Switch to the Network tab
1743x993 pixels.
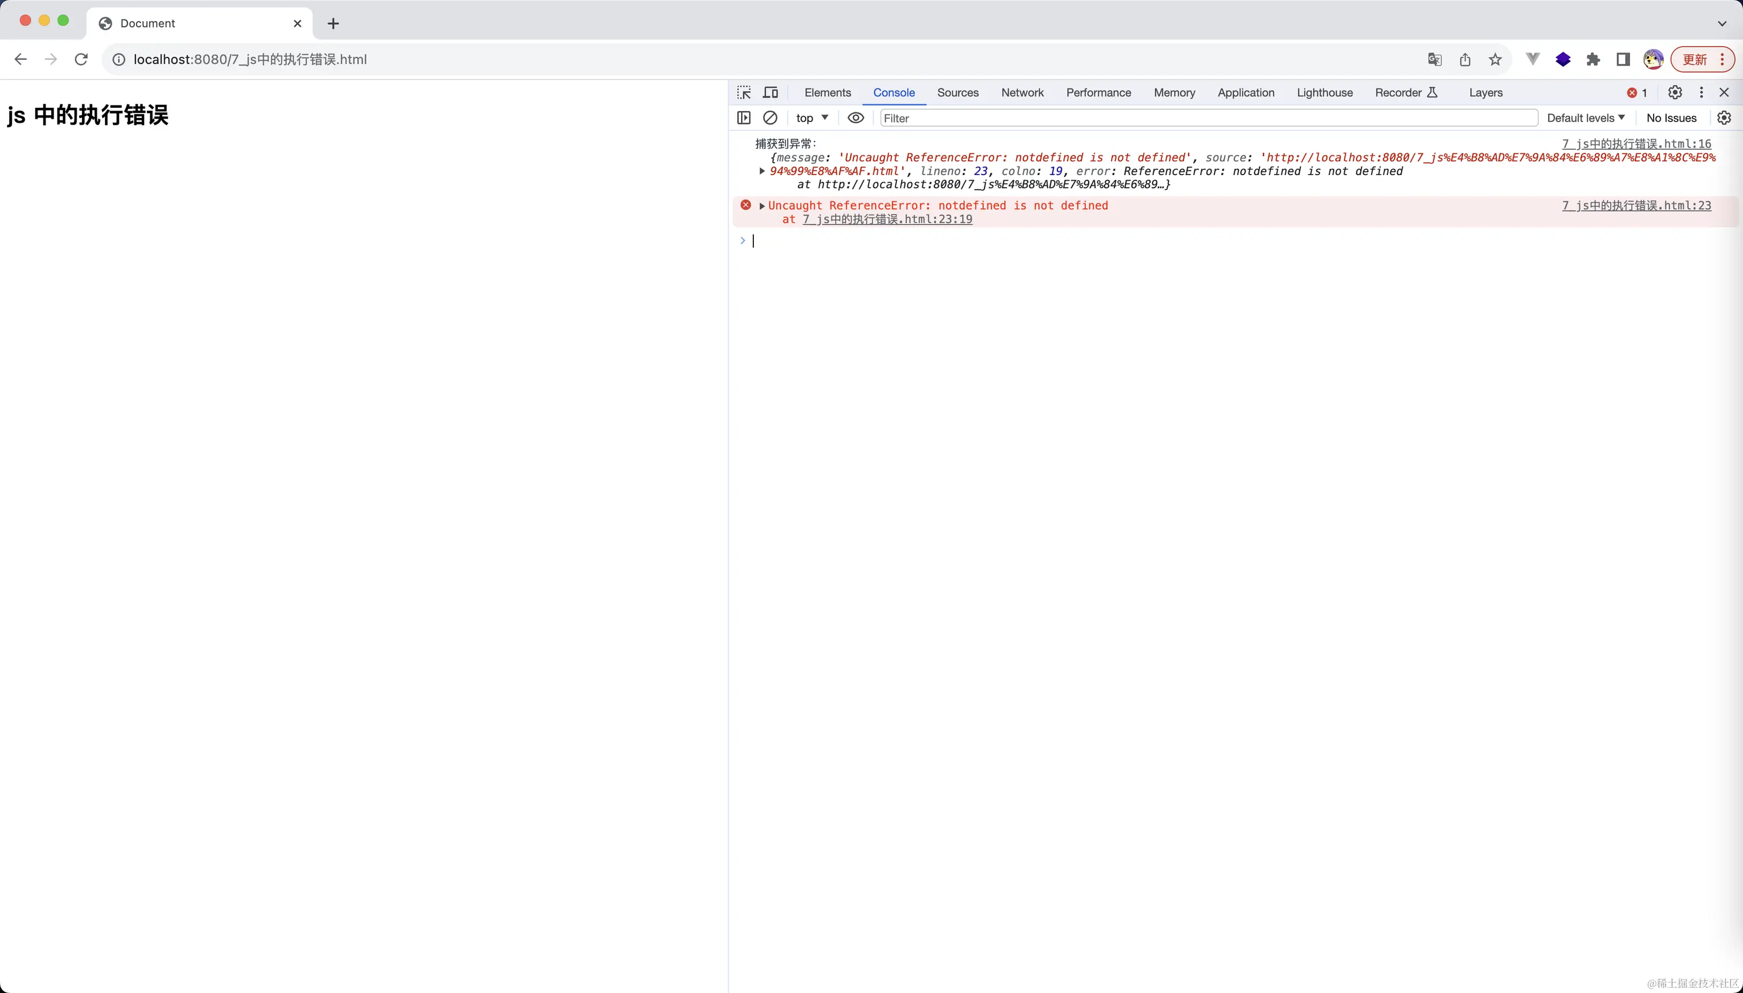point(1021,92)
